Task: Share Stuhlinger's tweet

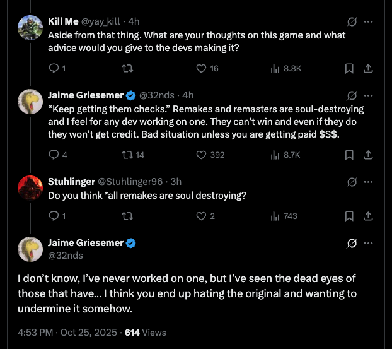Action: (369, 216)
